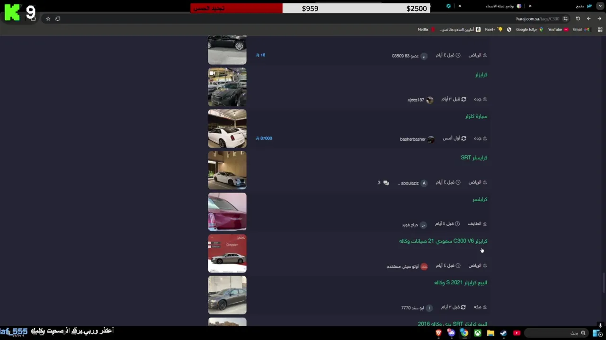Click the page scrollbar thumb
The image size is (606, 340).
point(603,283)
